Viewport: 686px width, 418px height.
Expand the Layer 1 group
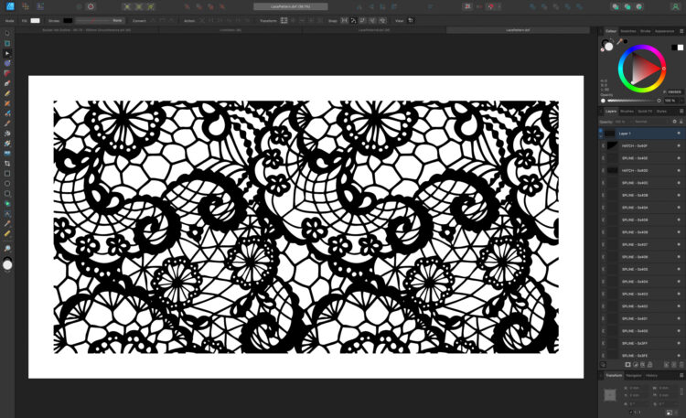click(602, 134)
